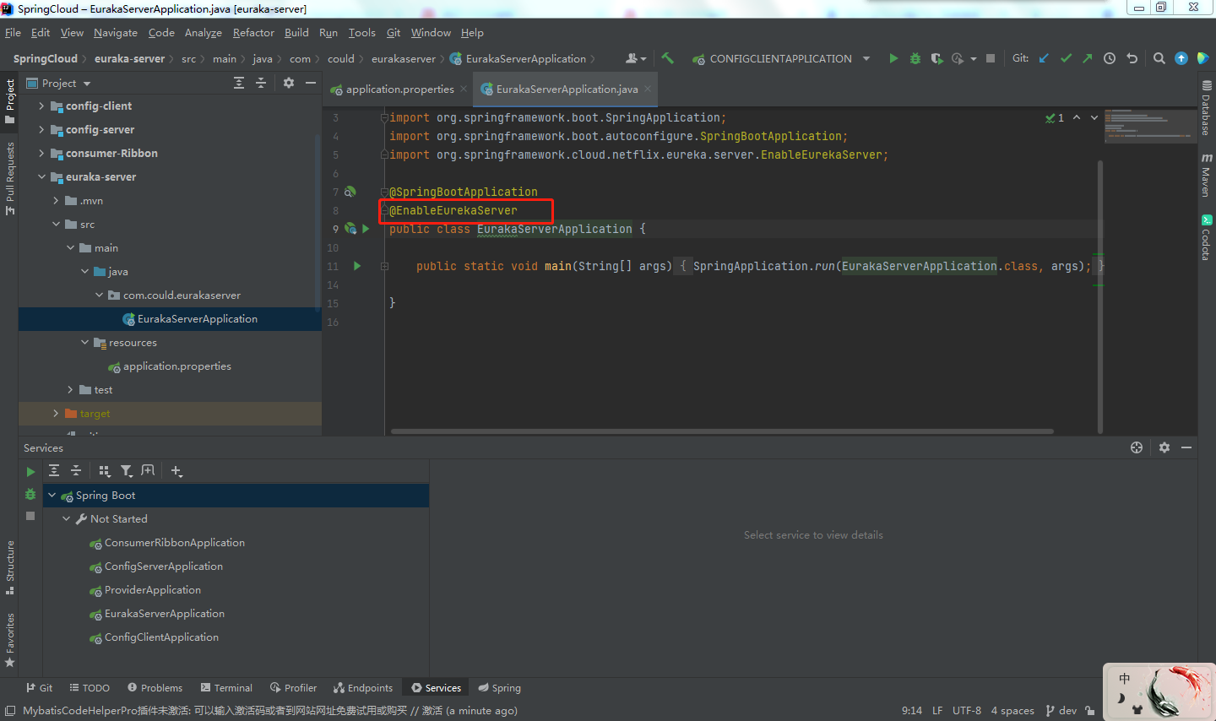1216x721 pixels.
Task: Debug selected service in Services panel
Action: (x=30, y=494)
